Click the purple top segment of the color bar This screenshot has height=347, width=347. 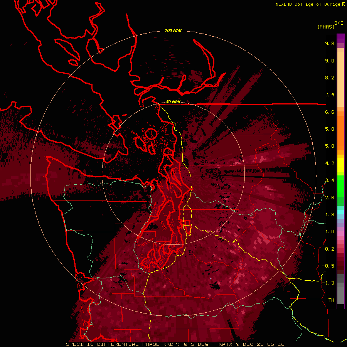340,39
